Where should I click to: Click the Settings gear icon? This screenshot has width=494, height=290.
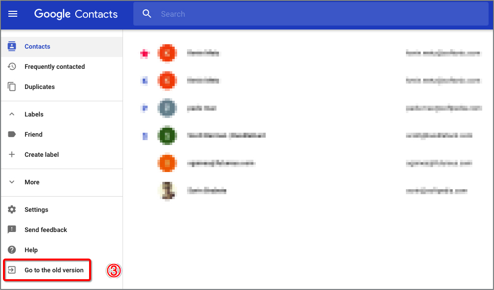[x=12, y=209]
